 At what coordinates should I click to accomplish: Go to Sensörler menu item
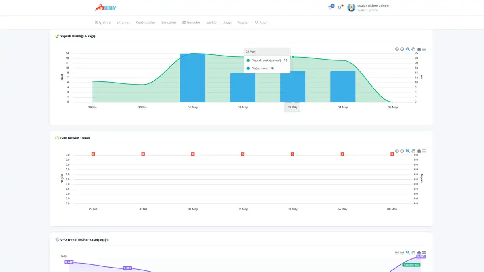(x=169, y=23)
